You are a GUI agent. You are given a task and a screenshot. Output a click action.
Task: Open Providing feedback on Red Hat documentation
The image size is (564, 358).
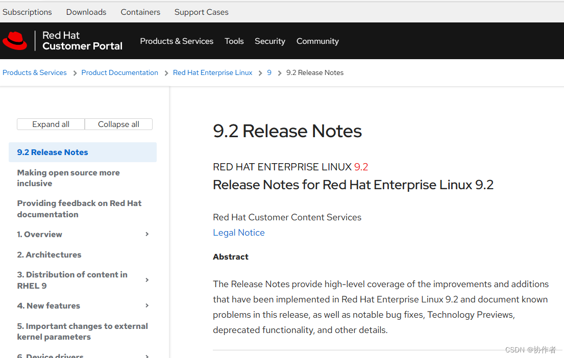[x=79, y=209]
